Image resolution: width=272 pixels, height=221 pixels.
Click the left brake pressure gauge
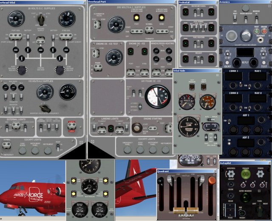point(80,210)
